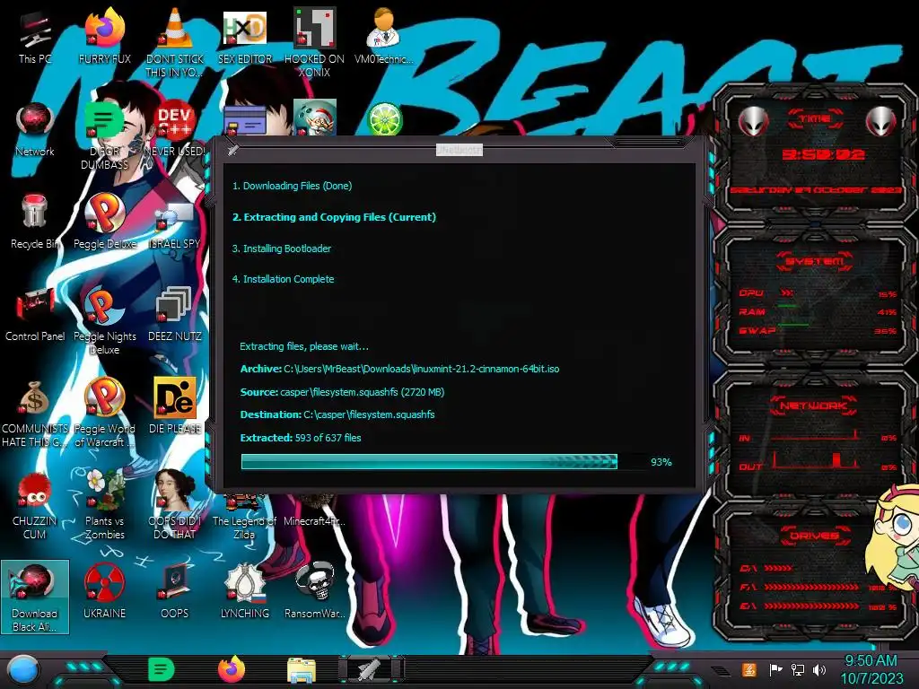Click step 3. Installing Bootloader
The image size is (919, 689).
click(x=281, y=249)
